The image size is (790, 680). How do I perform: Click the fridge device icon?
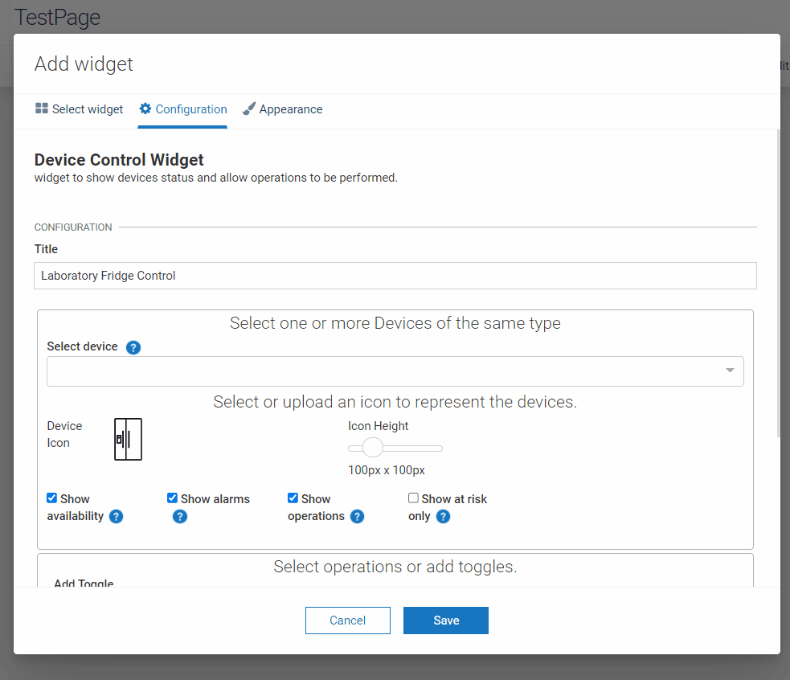tap(128, 439)
